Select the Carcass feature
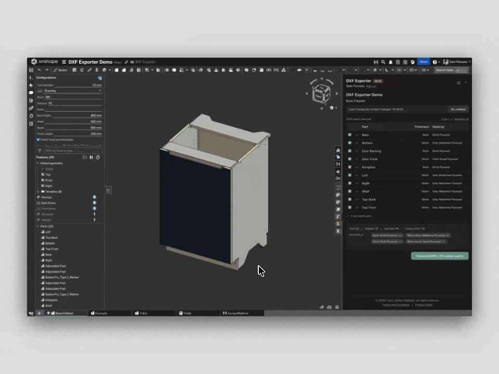Image resolution: width=499 pixels, height=374 pixels. (x=46, y=197)
